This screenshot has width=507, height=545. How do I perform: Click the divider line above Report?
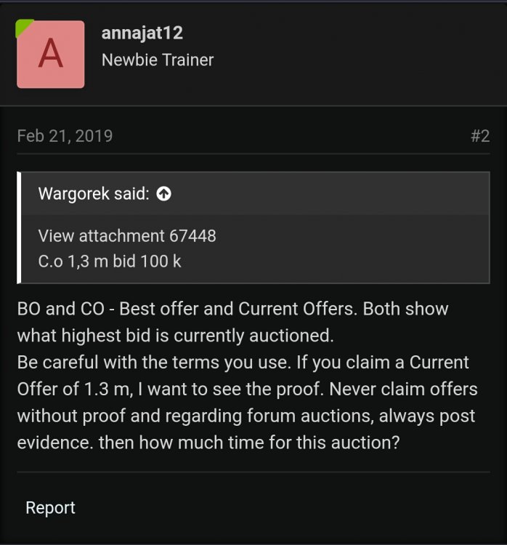(253, 472)
